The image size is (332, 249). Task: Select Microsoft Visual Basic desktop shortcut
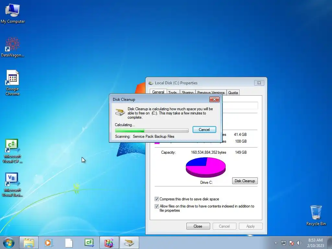click(x=12, y=184)
